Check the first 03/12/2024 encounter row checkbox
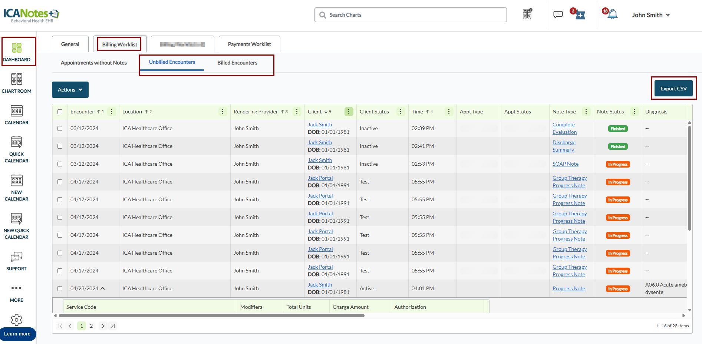This screenshot has height=344, width=702. pos(60,128)
